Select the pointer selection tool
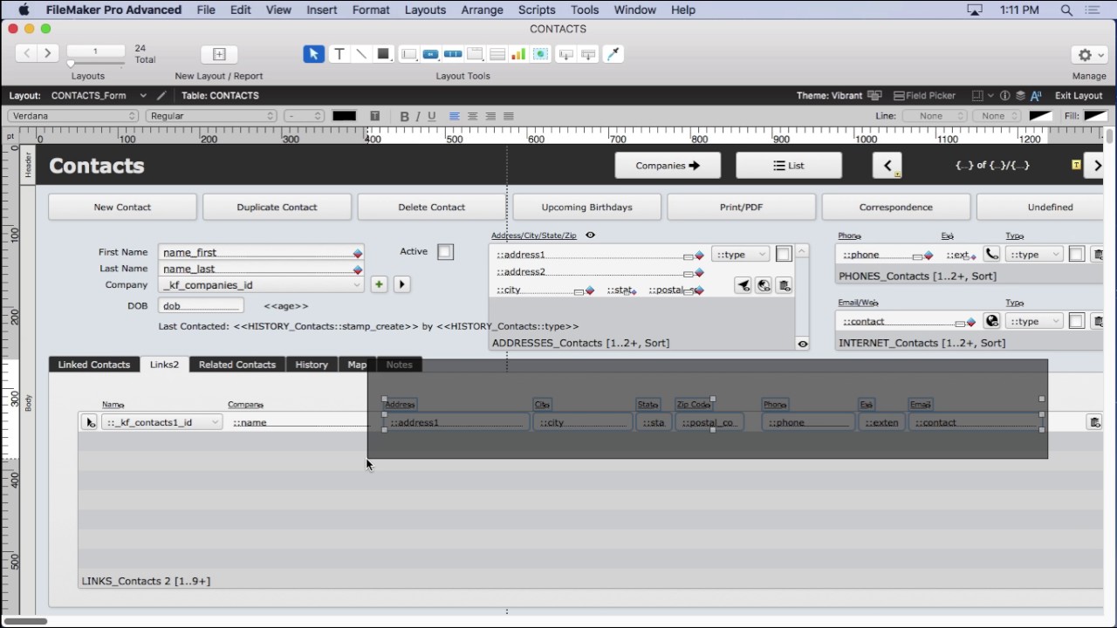This screenshot has height=628, width=1117. (313, 54)
